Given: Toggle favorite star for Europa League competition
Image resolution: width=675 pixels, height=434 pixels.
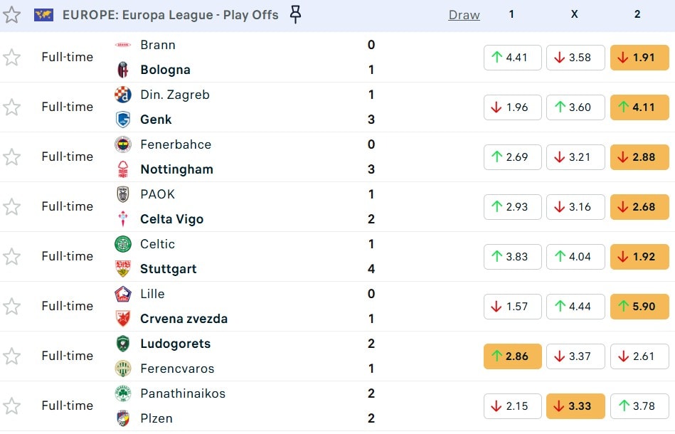Looking at the screenshot, I should click(x=12, y=14).
